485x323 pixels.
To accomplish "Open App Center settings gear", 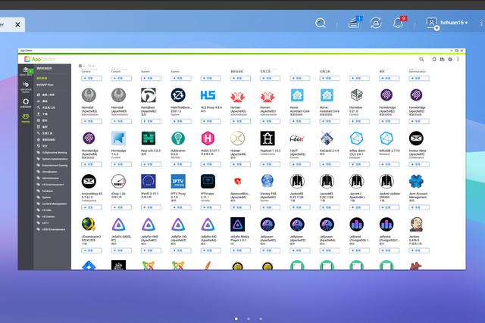I will [x=450, y=59].
